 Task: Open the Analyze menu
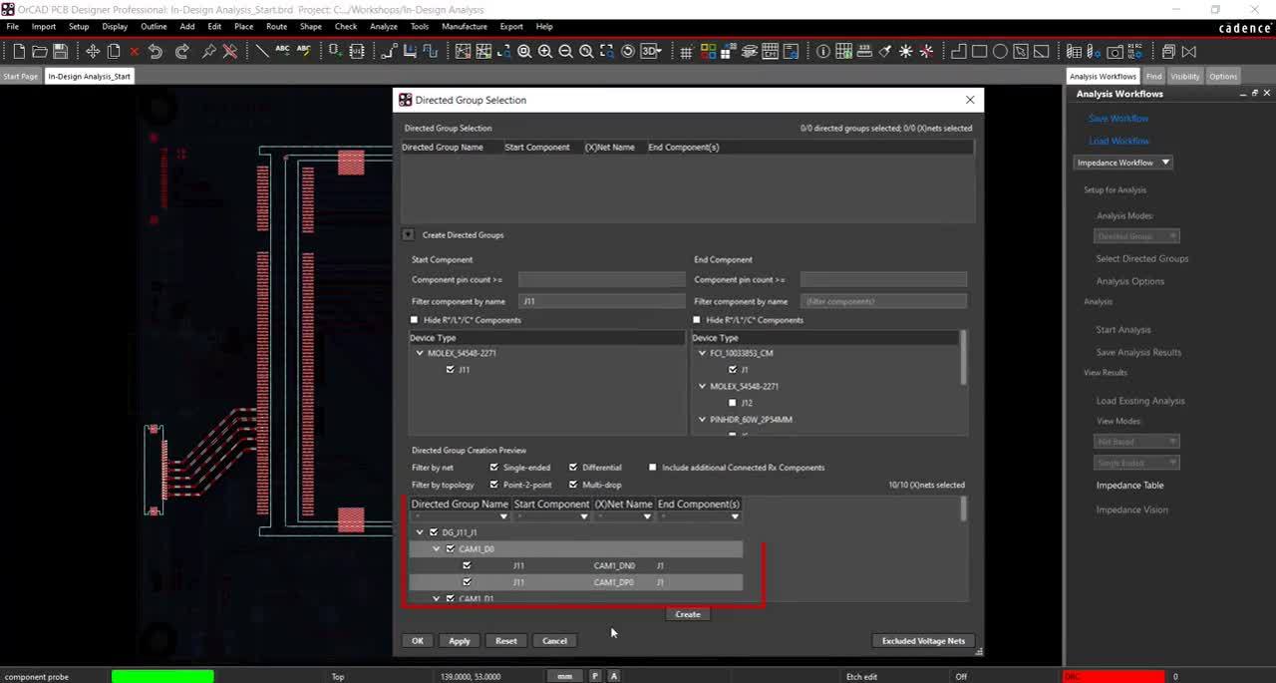(383, 27)
